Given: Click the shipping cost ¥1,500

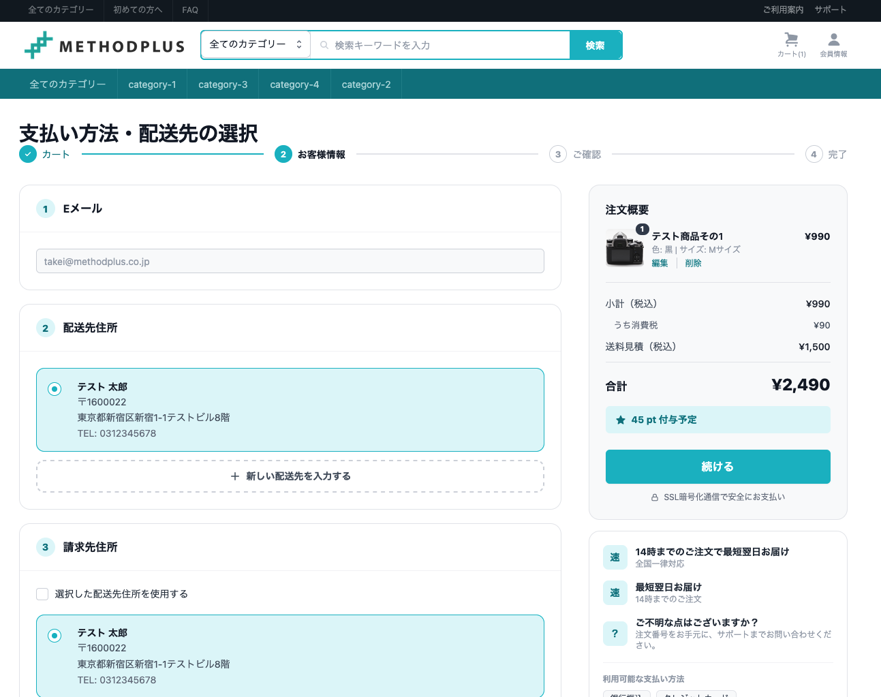Looking at the screenshot, I should (814, 347).
